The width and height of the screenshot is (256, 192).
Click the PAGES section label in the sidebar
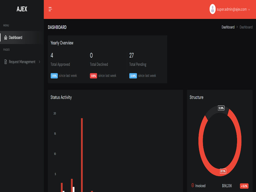click(6, 50)
